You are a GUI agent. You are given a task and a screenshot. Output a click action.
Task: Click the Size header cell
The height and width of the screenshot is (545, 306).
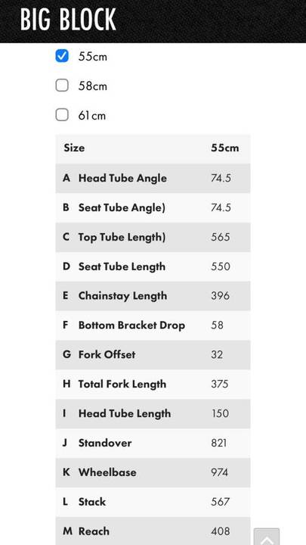pyautogui.click(x=74, y=148)
